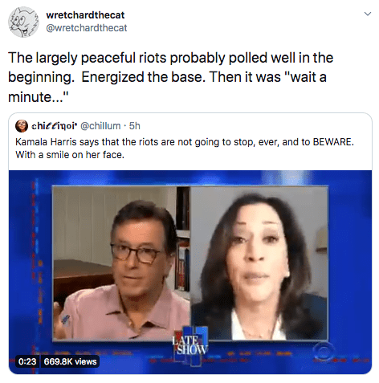The image size is (379, 383).
Task: Open the chillum quoted tweet avatar
Action: click(x=22, y=126)
